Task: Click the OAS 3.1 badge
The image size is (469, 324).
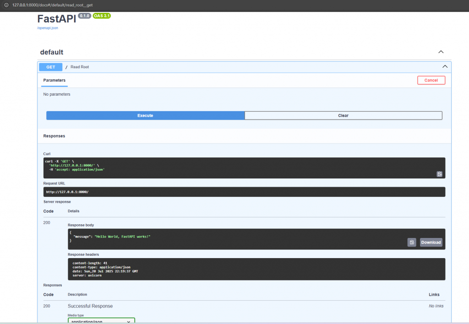Action: 102,16
